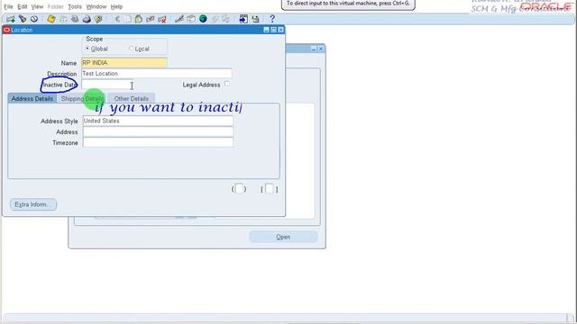Open the File menu
This screenshot has height=324, width=577.
(x=8, y=6)
